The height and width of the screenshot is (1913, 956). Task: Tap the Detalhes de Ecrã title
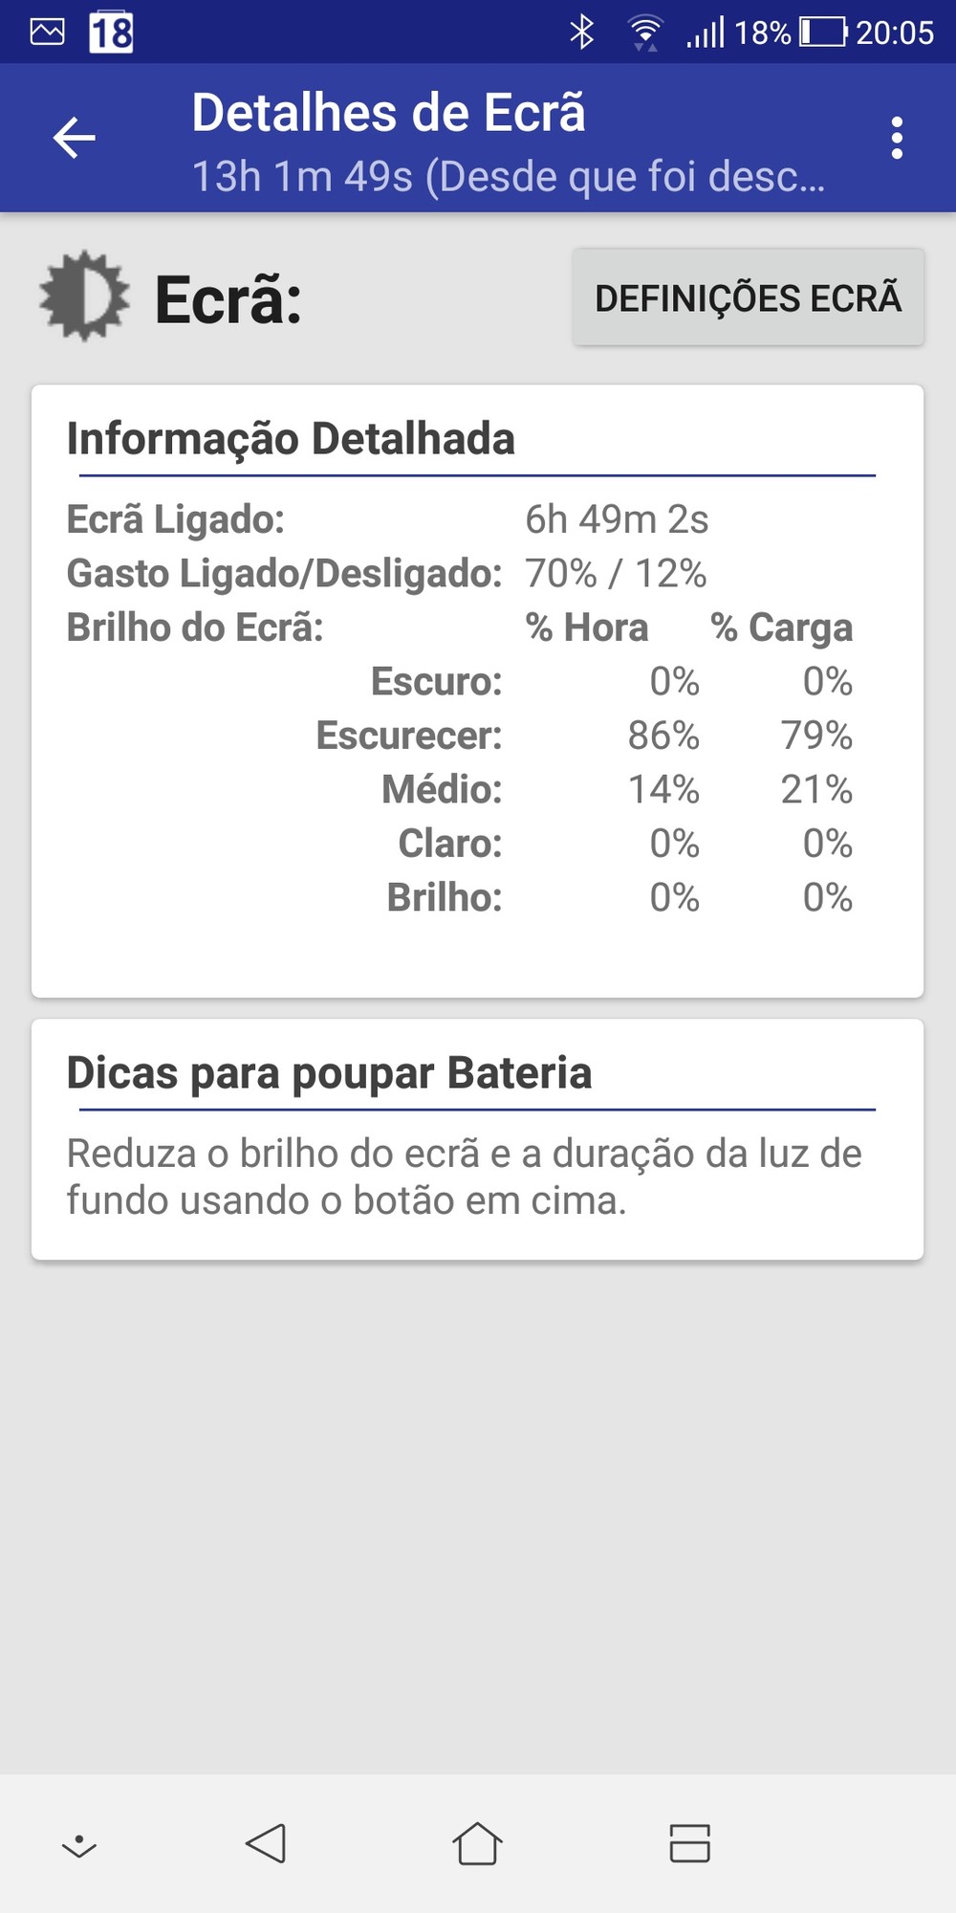(388, 113)
